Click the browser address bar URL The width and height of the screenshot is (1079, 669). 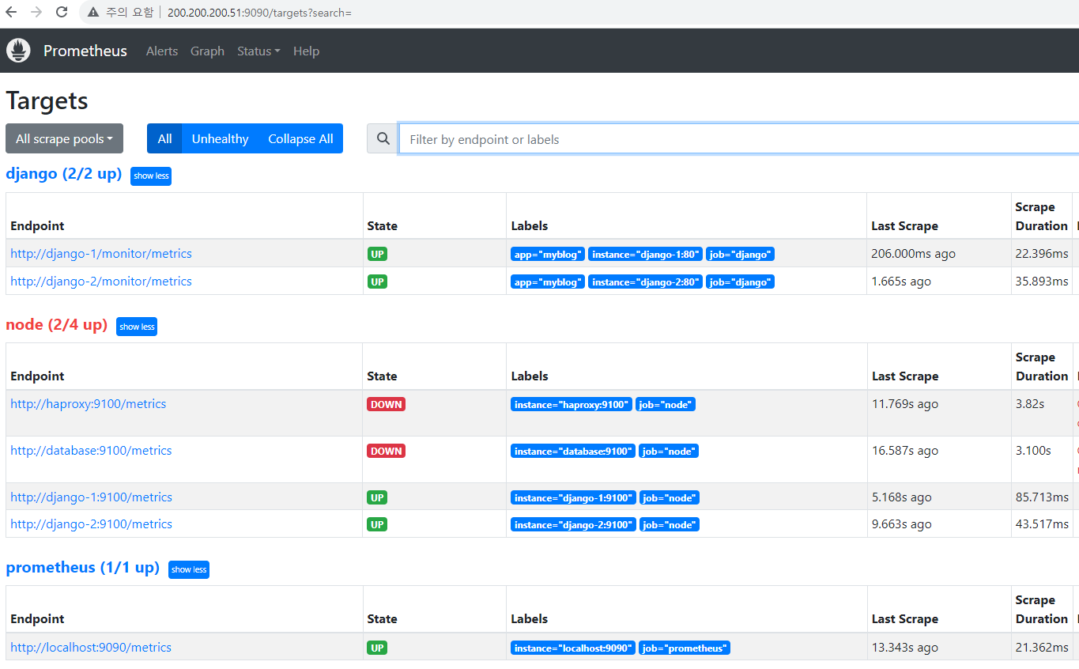[259, 13]
